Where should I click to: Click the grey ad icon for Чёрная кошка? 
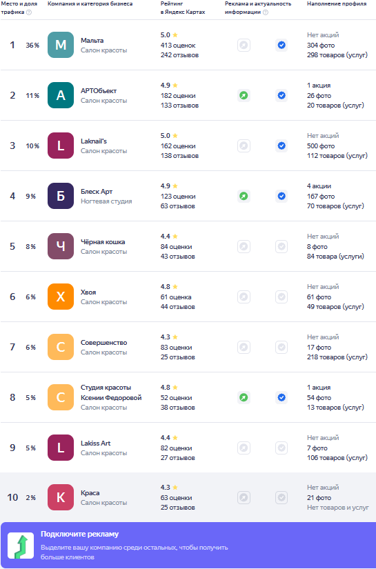244,247
